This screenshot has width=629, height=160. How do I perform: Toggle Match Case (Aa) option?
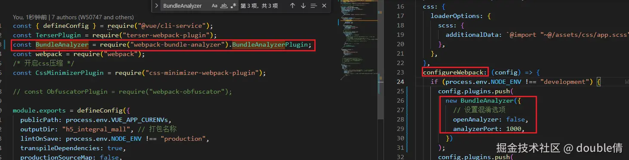tap(215, 6)
